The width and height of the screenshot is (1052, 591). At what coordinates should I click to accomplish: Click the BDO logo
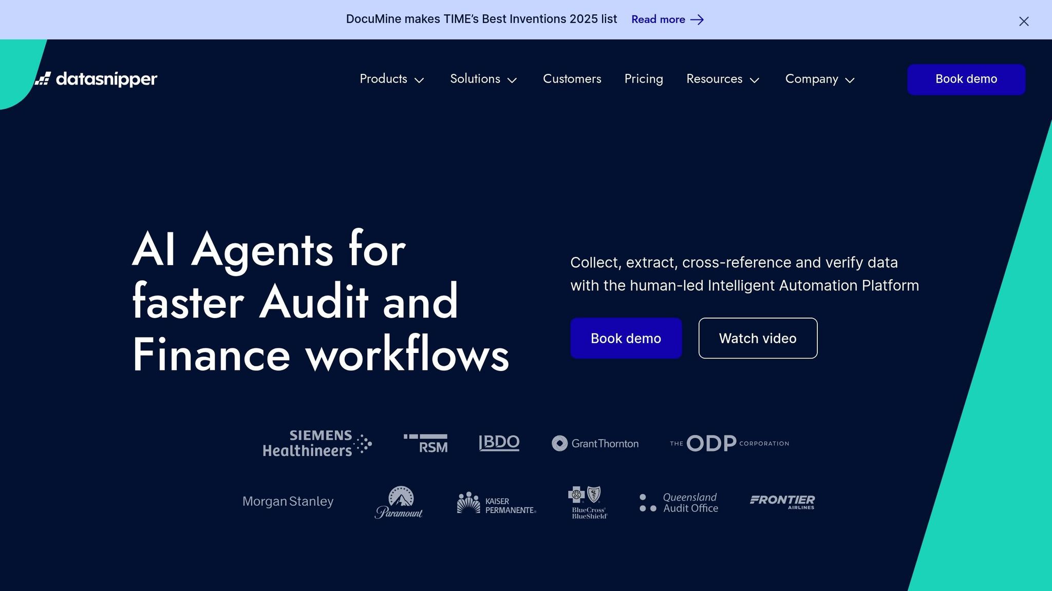[499, 443]
